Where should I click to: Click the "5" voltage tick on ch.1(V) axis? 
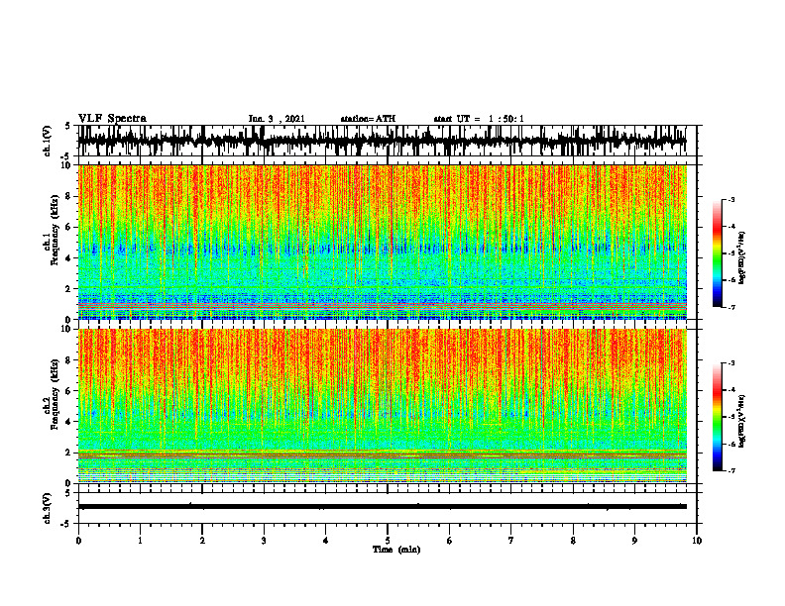tap(67, 126)
